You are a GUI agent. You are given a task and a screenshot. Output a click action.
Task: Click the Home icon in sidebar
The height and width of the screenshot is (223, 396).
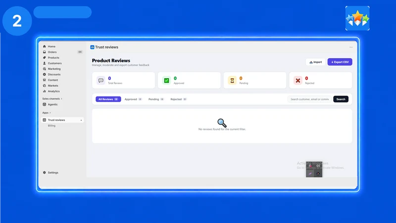point(45,47)
